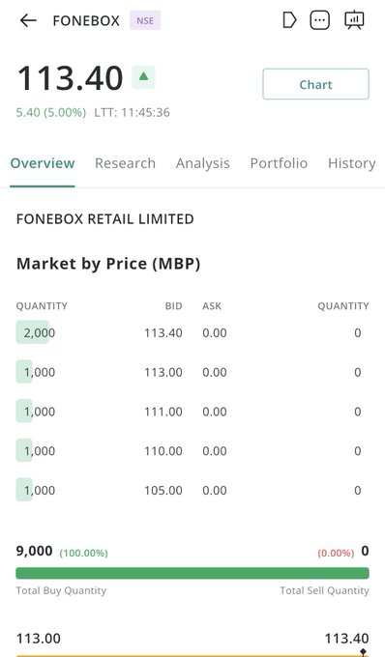Tap the low price 113.00 at bottom
Screen dimensions: 385x657
point(38,639)
